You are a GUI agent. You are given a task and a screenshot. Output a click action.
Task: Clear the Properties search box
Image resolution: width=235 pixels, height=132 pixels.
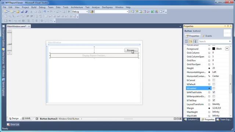pyautogui.click(x=230, y=41)
